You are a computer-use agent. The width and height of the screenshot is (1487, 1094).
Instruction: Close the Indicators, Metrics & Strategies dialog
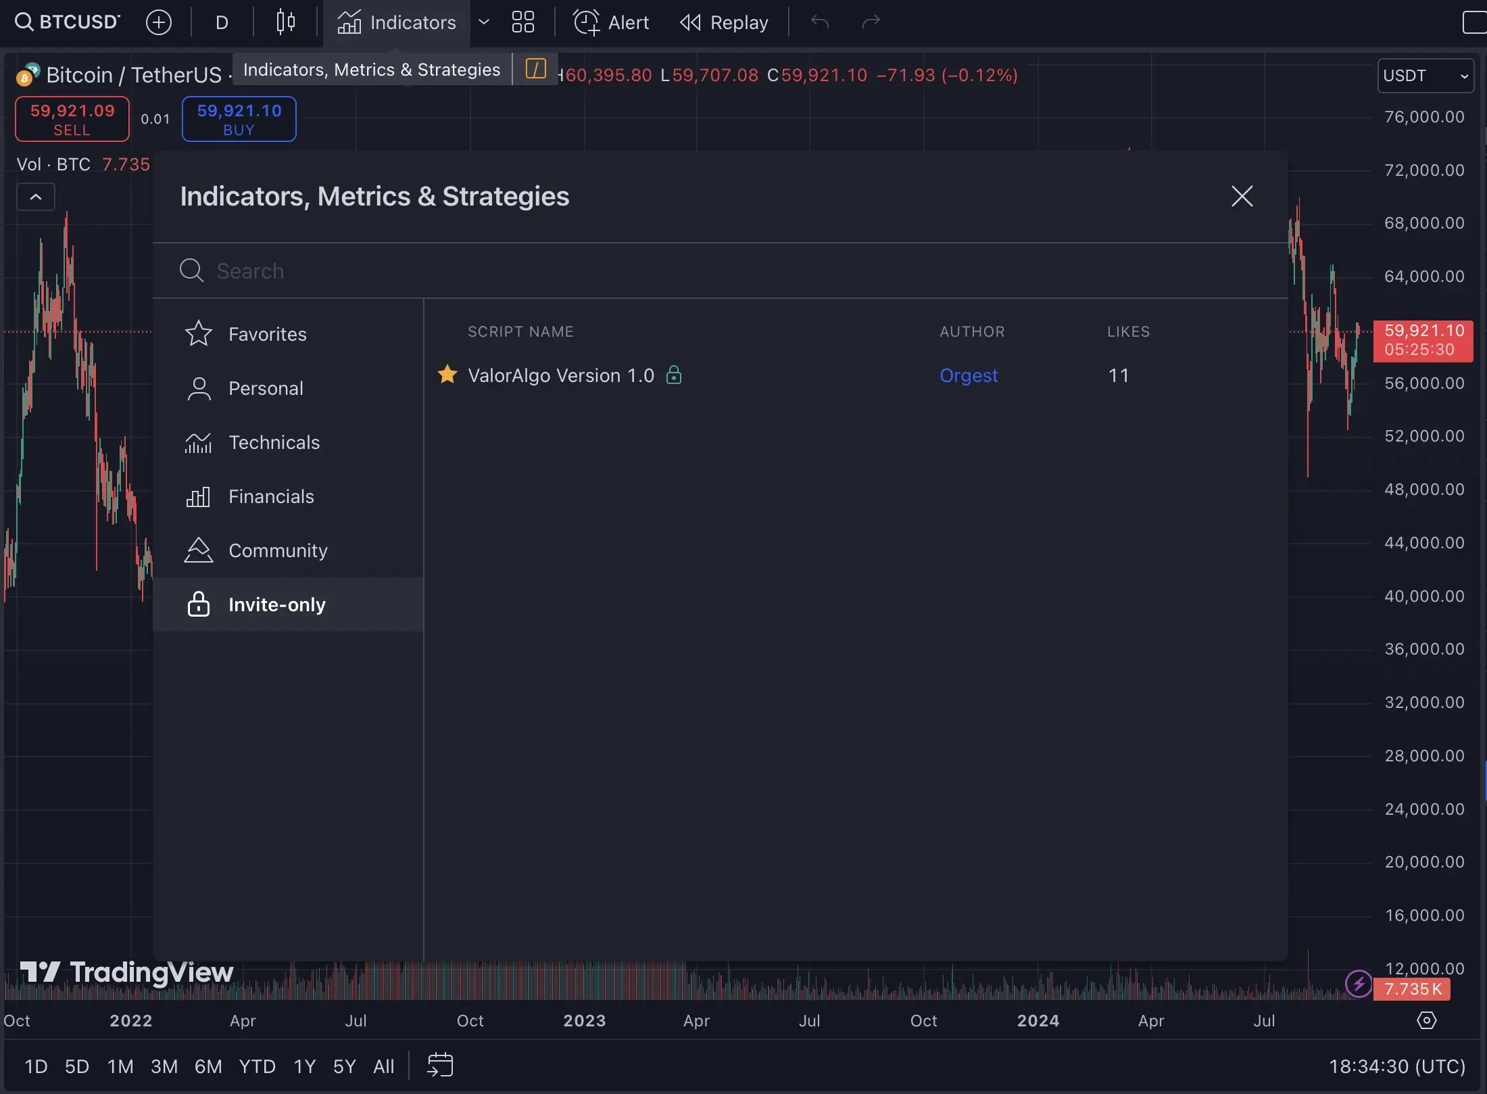(x=1242, y=196)
